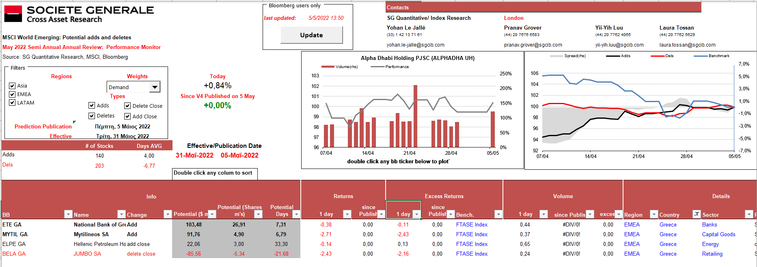Open the Potential Days filter arrow

click(296, 214)
